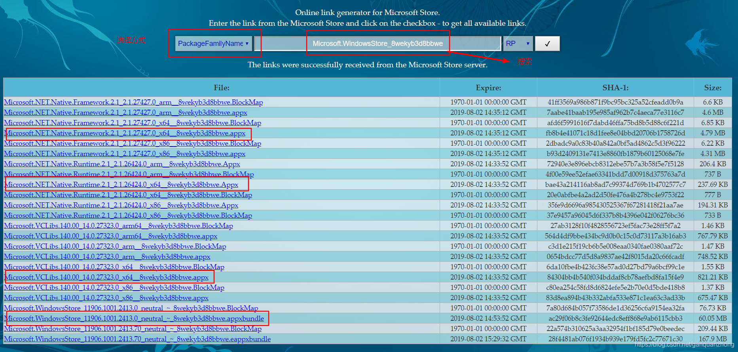The width and height of the screenshot is (738, 352).
Task: Click the 4.79 MB size cell
Action: click(x=713, y=133)
